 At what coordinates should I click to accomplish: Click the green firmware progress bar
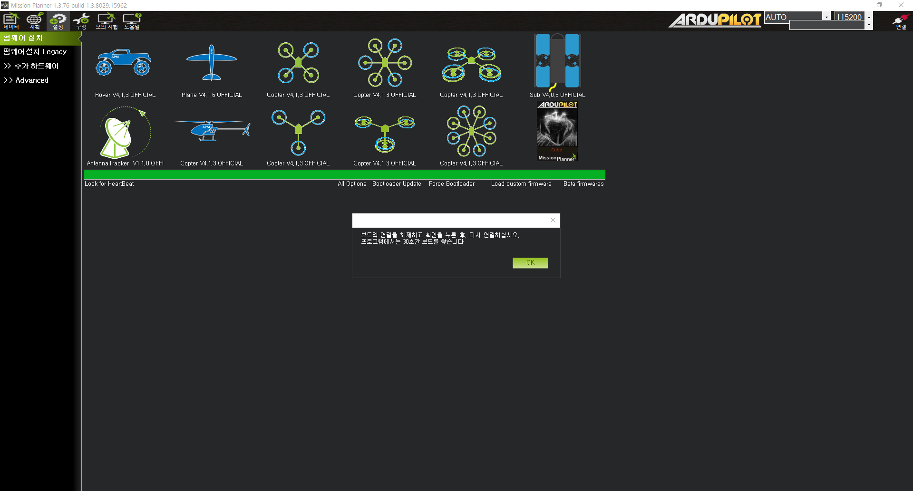coord(344,174)
